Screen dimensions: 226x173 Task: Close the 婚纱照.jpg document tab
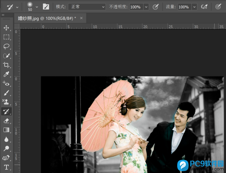coord(81,18)
